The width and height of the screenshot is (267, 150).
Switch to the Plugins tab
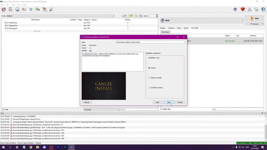[163, 28]
